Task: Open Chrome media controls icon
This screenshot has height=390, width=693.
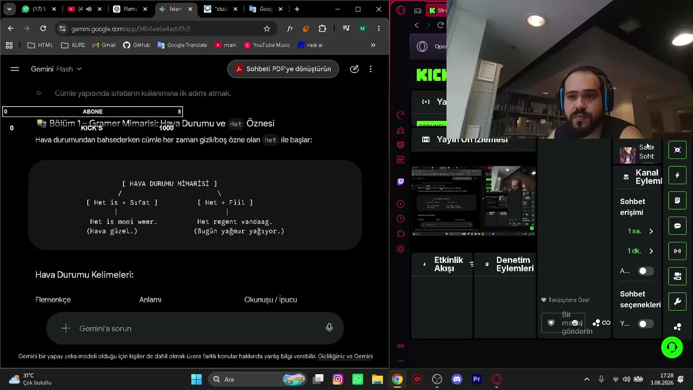Action: 346,29
